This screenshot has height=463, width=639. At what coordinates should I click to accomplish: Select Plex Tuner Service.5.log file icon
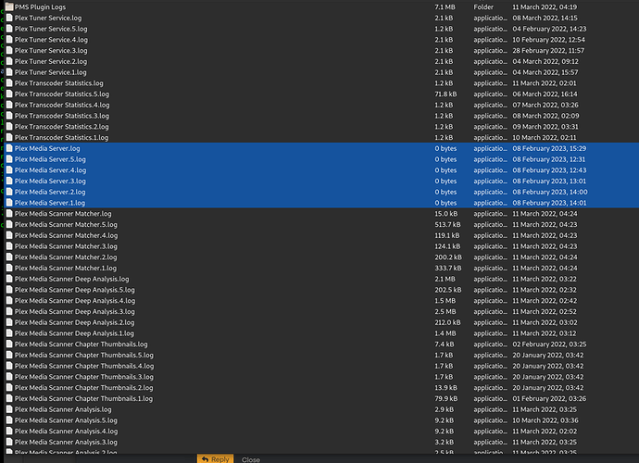point(9,29)
